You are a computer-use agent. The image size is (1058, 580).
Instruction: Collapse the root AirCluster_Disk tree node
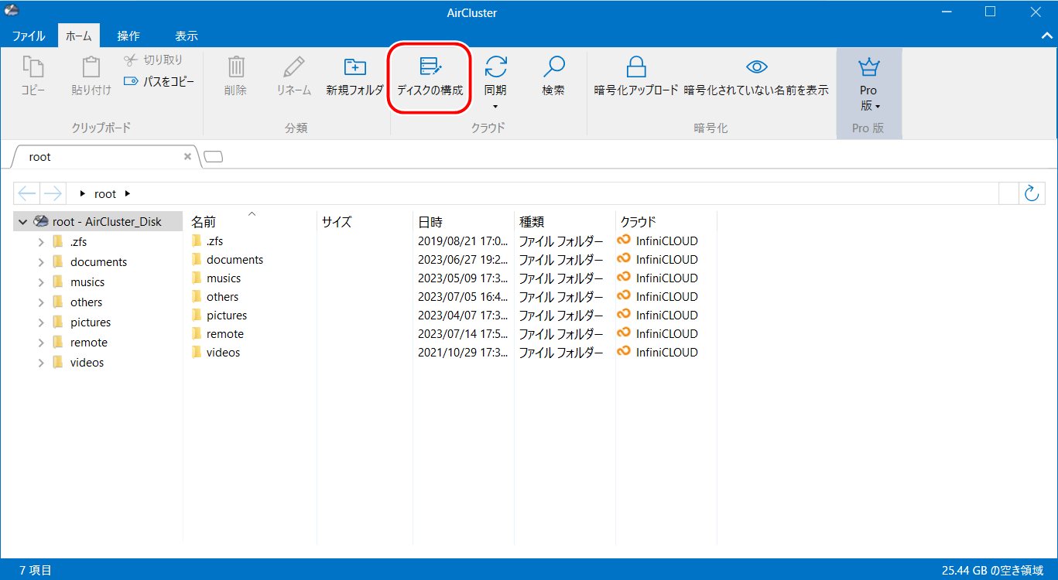point(22,222)
